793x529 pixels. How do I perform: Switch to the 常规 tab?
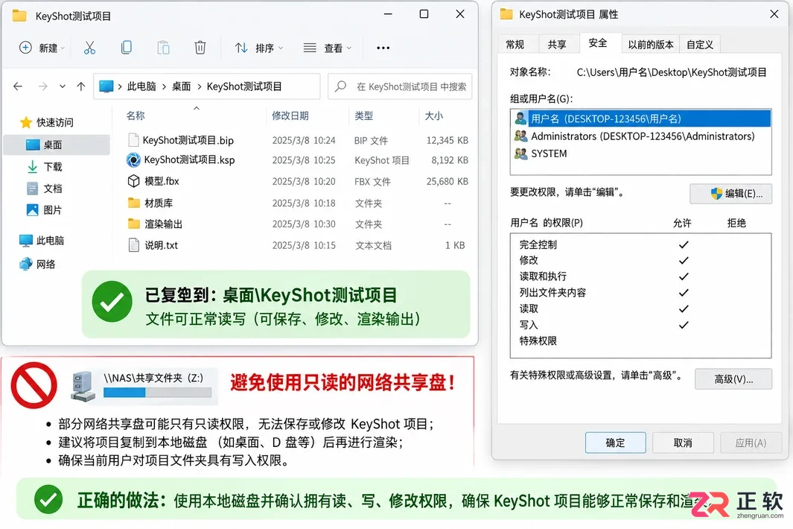[515, 45]
